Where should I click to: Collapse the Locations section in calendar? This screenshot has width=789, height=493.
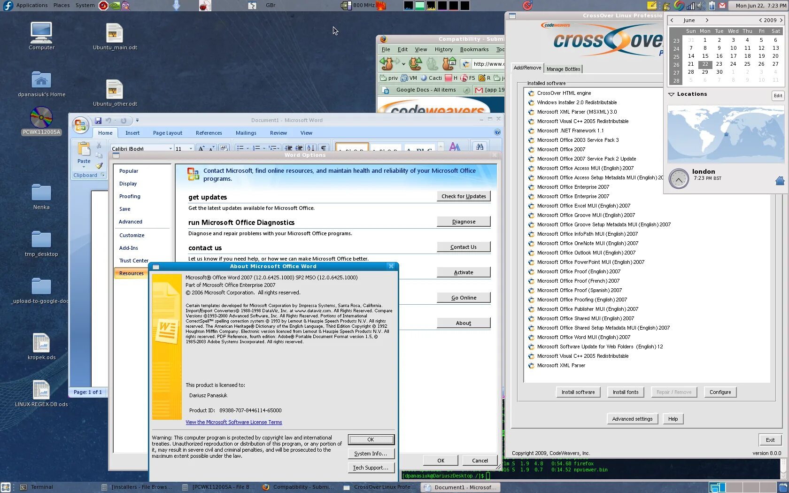(672, 94)
